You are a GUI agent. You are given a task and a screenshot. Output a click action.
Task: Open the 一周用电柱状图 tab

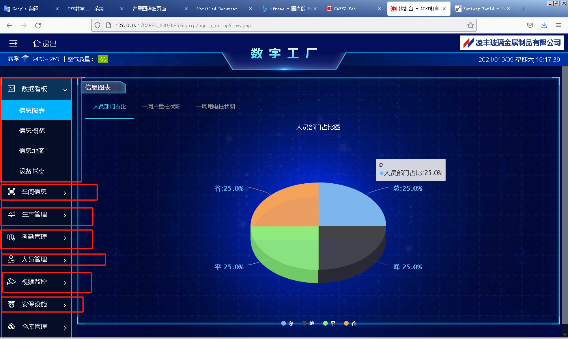215,106
